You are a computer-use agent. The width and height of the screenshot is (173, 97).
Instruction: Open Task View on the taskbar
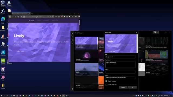(8, 96)
